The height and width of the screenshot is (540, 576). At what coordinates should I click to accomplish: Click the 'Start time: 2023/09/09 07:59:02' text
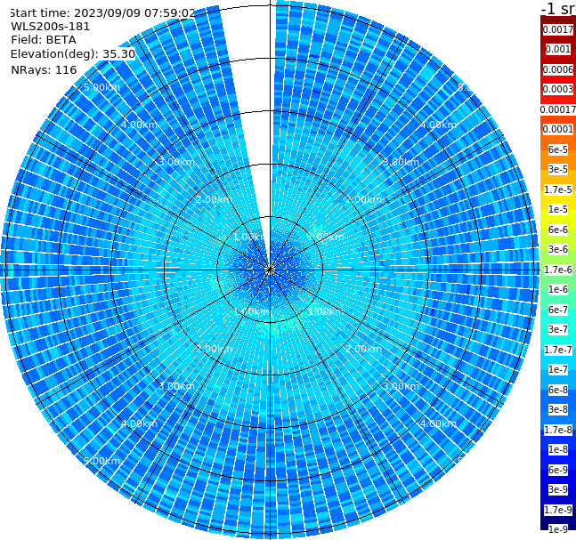[x=101, y=13]
